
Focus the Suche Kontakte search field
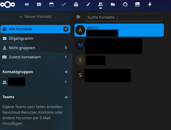[124, 17]
